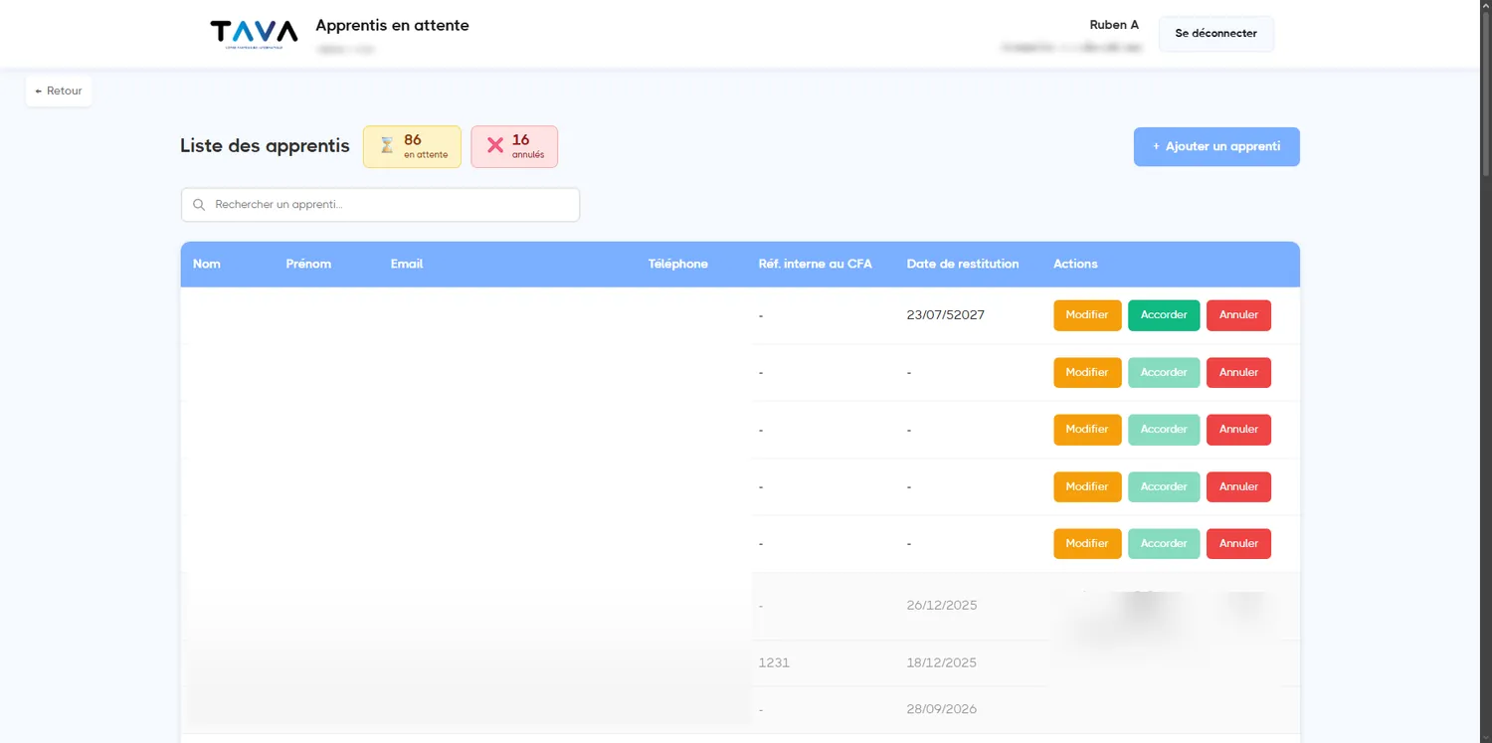Log out via Se déconnecter
The image size is (1492, 743).
1215,34
